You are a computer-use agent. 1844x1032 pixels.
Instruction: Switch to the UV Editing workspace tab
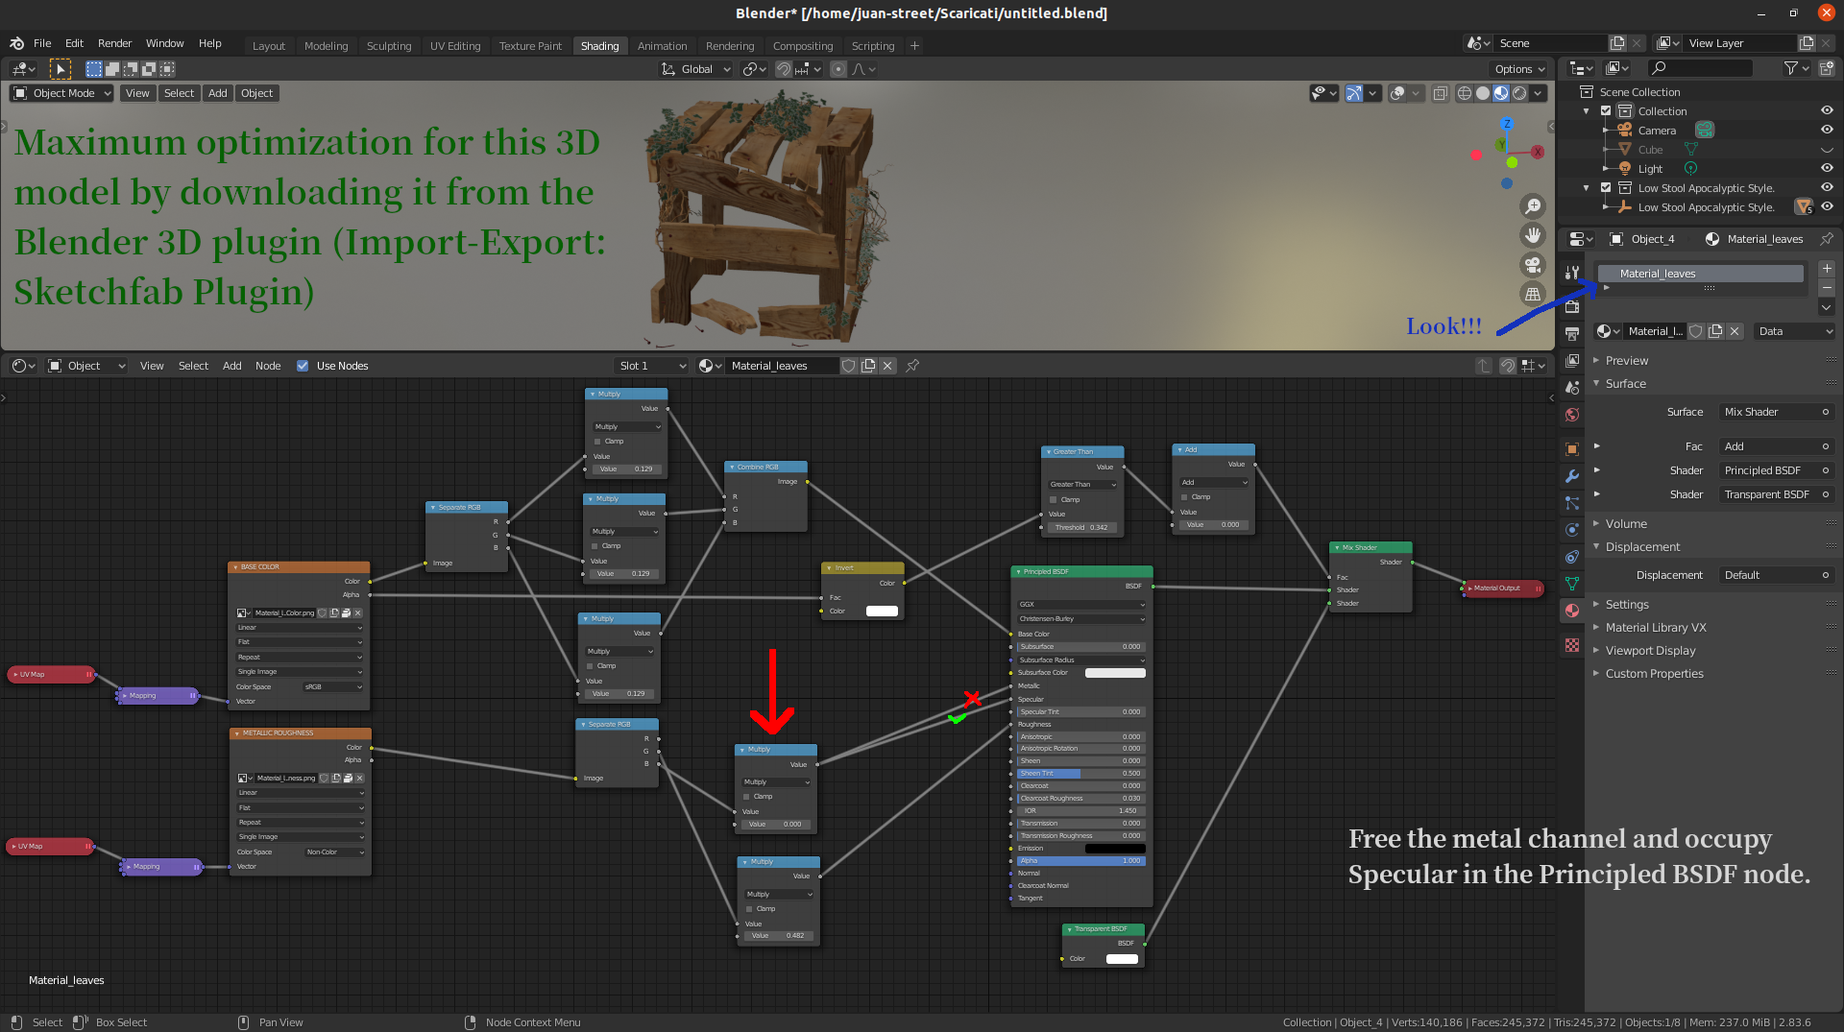tap(455, 46)
